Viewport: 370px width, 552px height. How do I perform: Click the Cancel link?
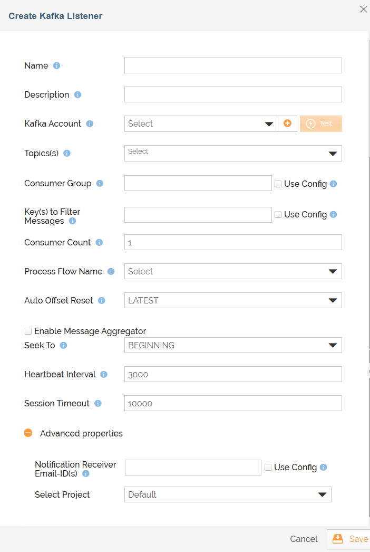point(304,539)
